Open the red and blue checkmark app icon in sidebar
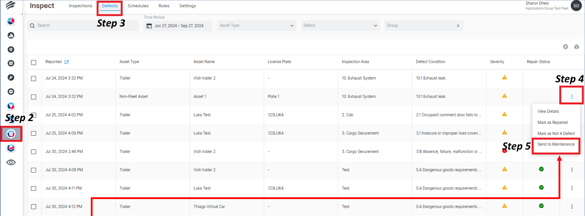The height and width of the screenshot is (216, 585). 11,148
